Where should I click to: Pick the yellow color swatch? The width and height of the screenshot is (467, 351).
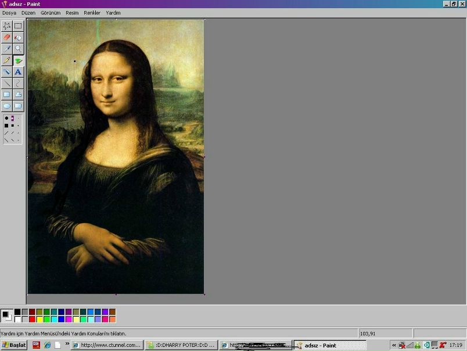pyautogui.click(x=39, y=319)
